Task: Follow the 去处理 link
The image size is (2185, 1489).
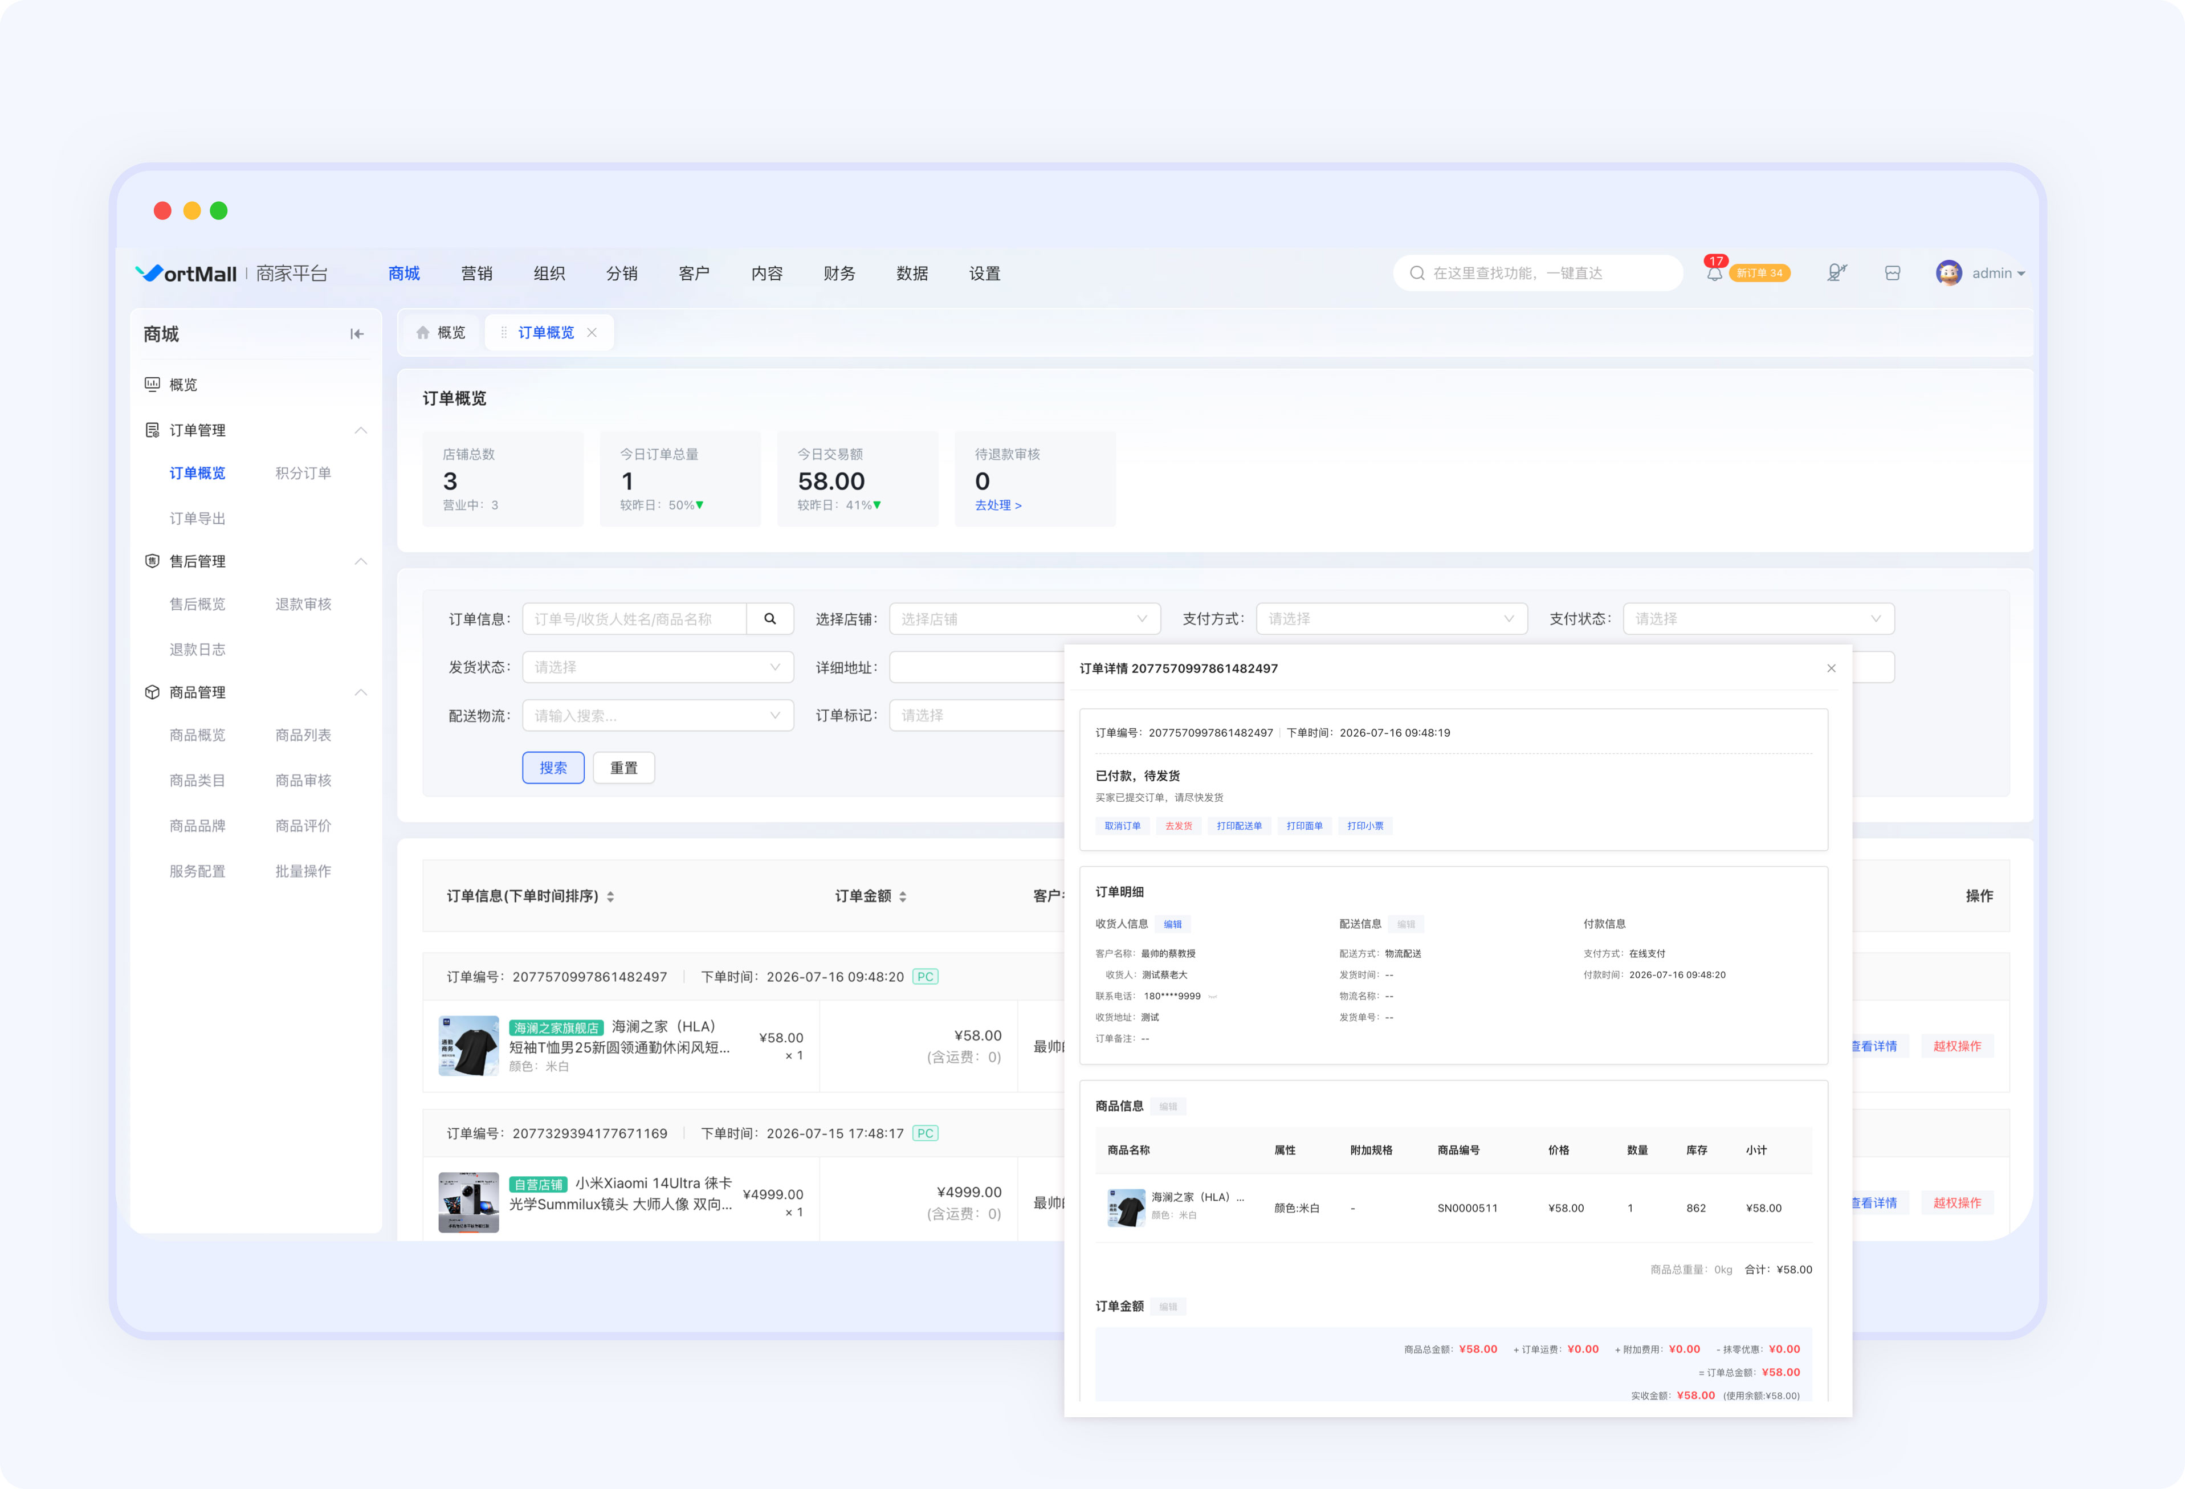Action: [998, 505]
